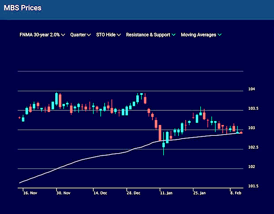Click the chevron after FNMA 30-year 2.0%
274x214 pixels.
(x=64, y=35)
